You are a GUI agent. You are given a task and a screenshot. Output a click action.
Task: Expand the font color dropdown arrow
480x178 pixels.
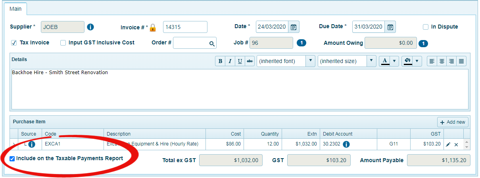pos(394,61)
